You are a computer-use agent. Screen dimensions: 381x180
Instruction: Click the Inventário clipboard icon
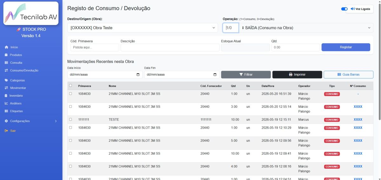point(6,96)
